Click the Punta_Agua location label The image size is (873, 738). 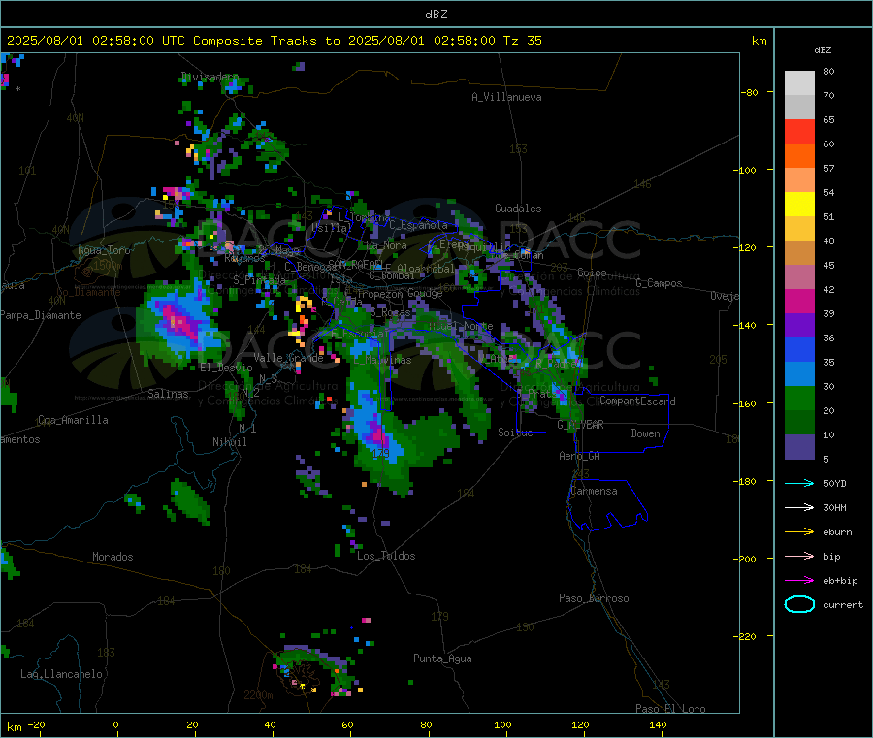pyautogui.click(x=442, y=658)
